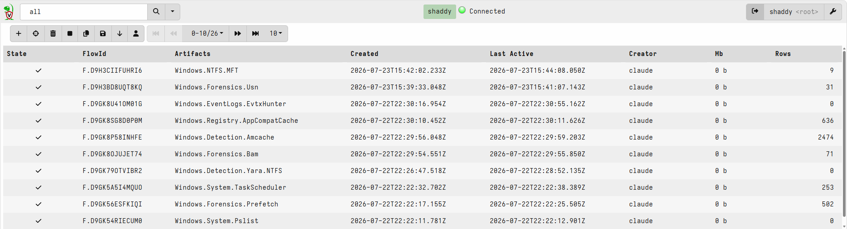Click the show my collections person icon
The height and width of the screenshot is (229, 847).
click(x=136, y=33)
